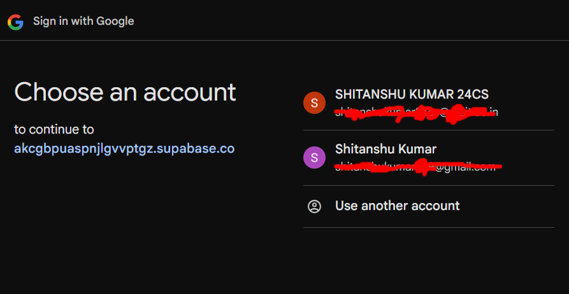Image resolution: width=569 pixels, height=294 pixels.
Task: Click the "to continue to" text
Action: [x=54, y=129]
